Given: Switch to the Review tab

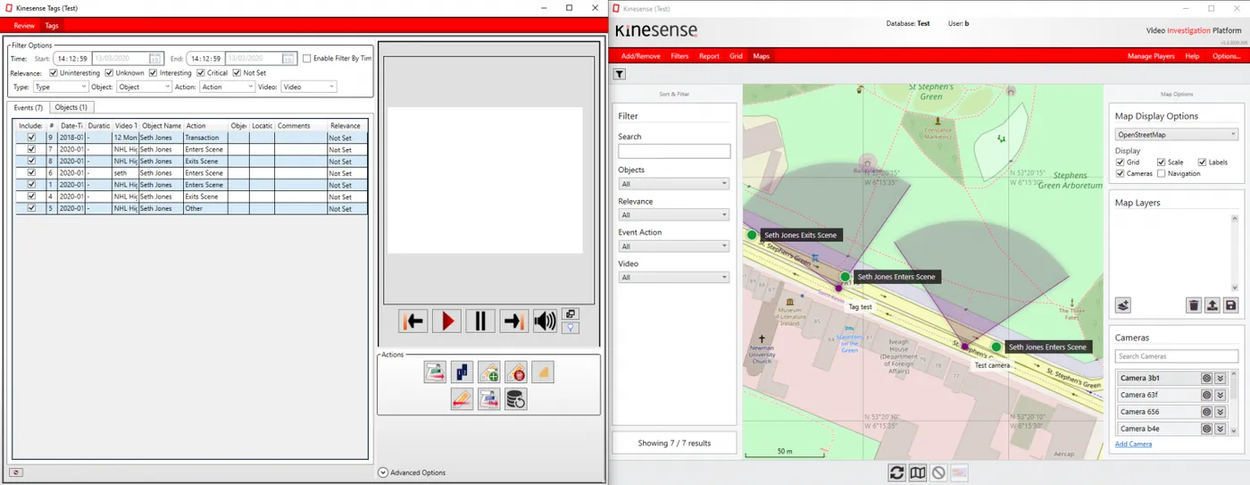Looking at the screenshot, I should [24, 26].
